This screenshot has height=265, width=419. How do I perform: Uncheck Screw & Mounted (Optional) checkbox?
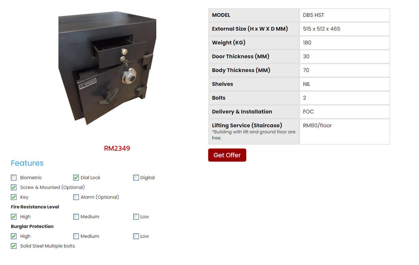14,187
